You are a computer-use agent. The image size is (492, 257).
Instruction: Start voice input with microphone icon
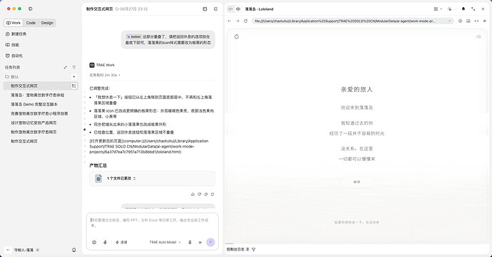tap(190, 242)
